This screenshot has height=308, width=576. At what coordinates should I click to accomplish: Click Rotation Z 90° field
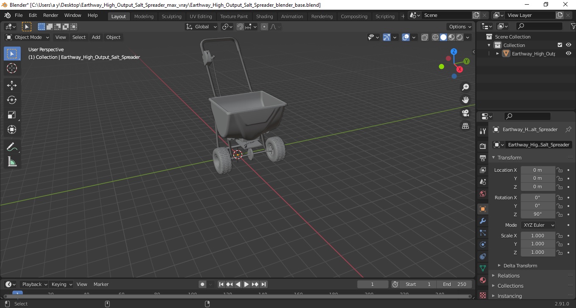click(538, 214)
